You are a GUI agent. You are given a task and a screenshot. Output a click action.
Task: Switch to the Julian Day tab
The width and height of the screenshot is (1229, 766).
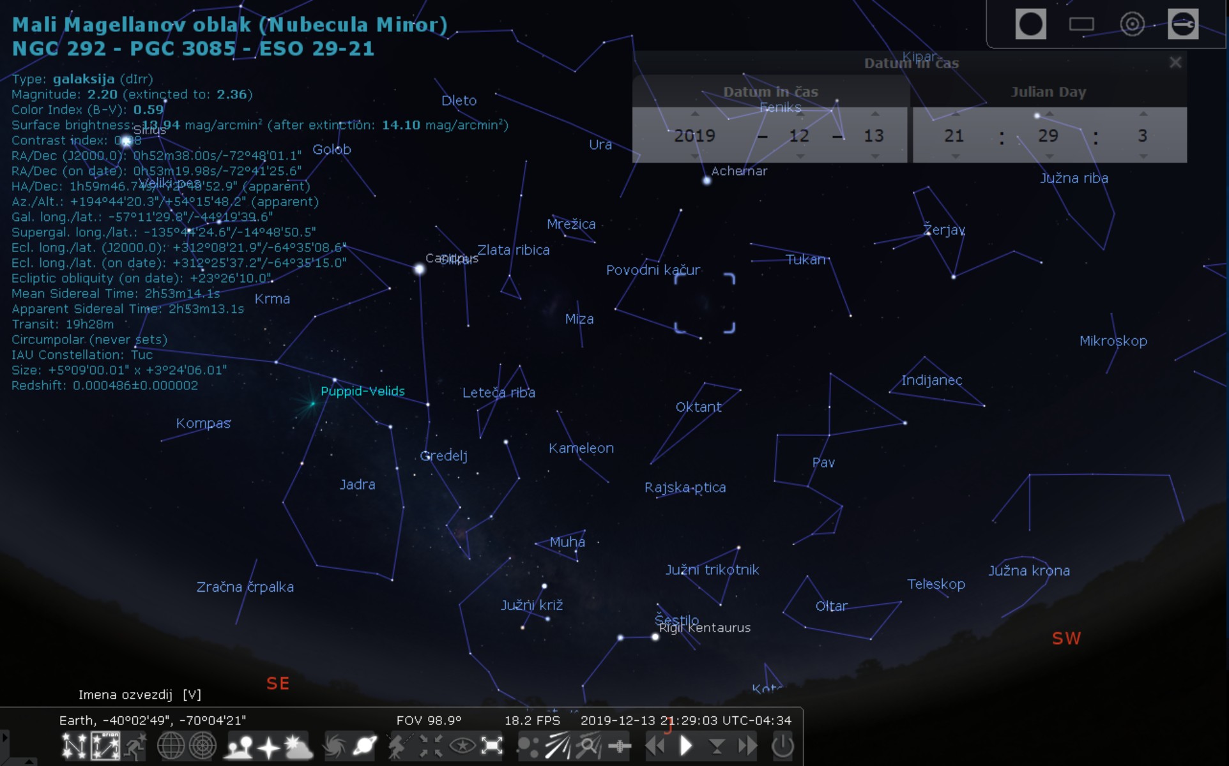(x=1048, y=92)
